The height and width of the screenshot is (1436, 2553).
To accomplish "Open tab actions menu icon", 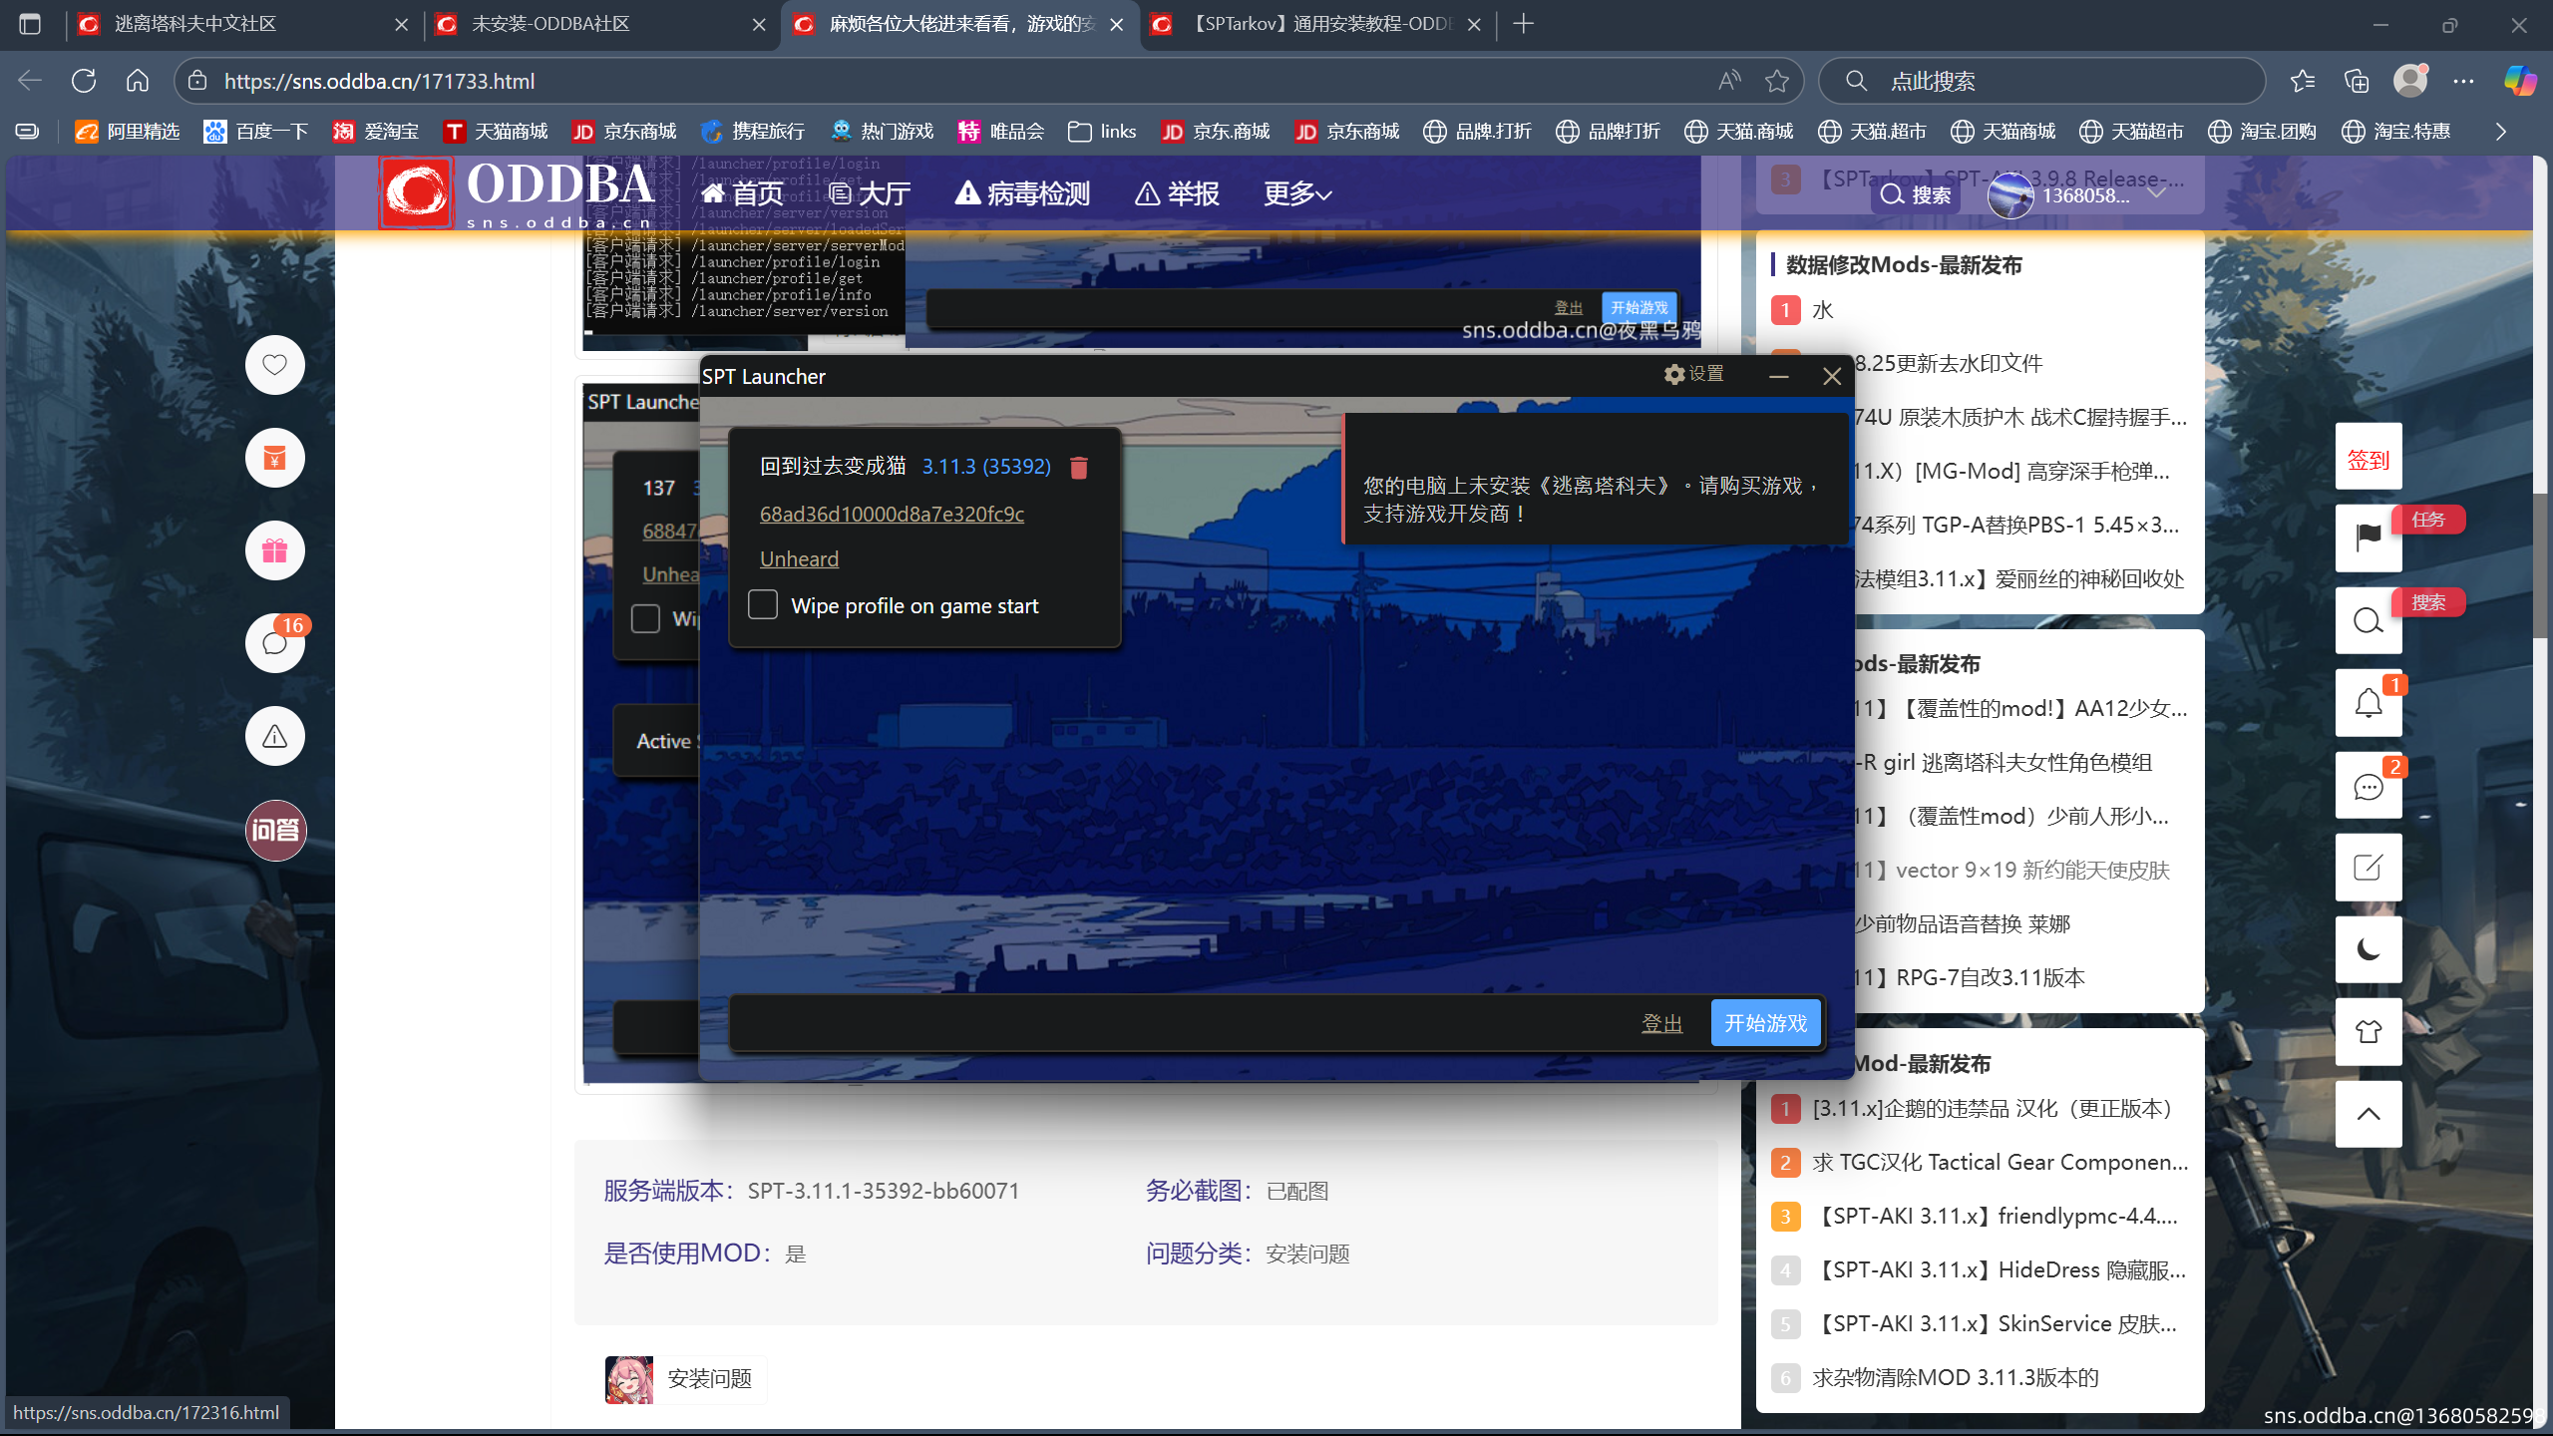I will point(30,24).
